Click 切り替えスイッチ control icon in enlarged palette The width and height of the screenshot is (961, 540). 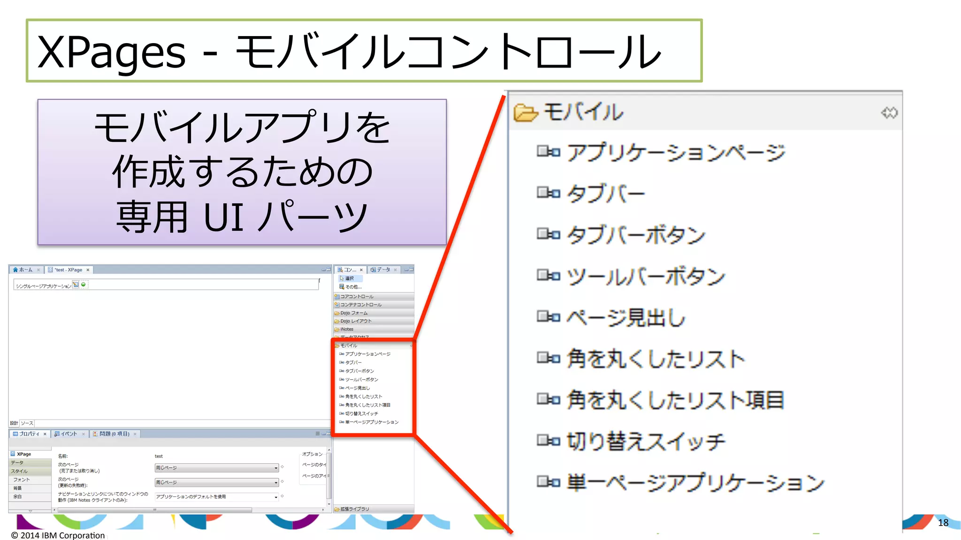549,441
